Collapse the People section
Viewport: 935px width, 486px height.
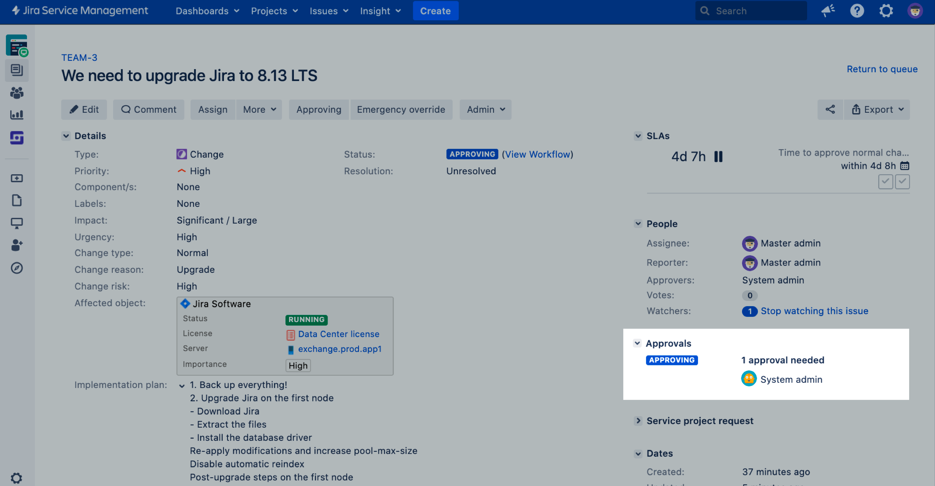pyautogui.click(x=638, y=224)
